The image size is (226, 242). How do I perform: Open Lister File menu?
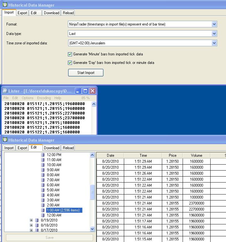click(x=6, y=98)
